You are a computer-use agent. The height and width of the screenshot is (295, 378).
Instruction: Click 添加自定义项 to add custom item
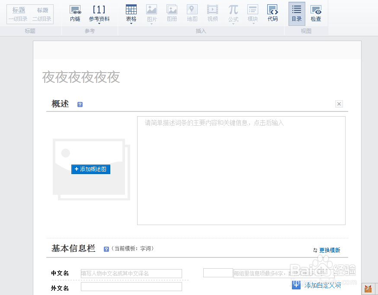[x=322, y=285]
